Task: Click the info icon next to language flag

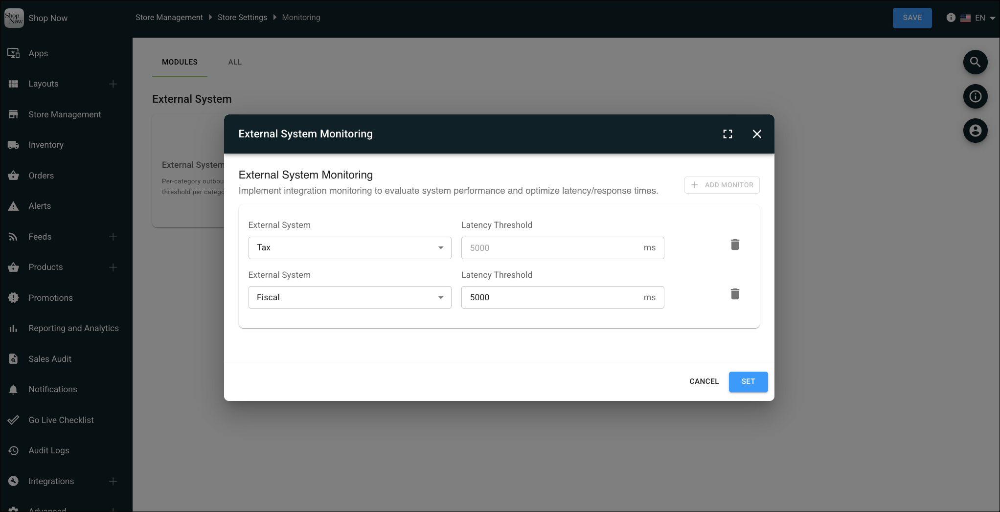Action: pos(951,18)
